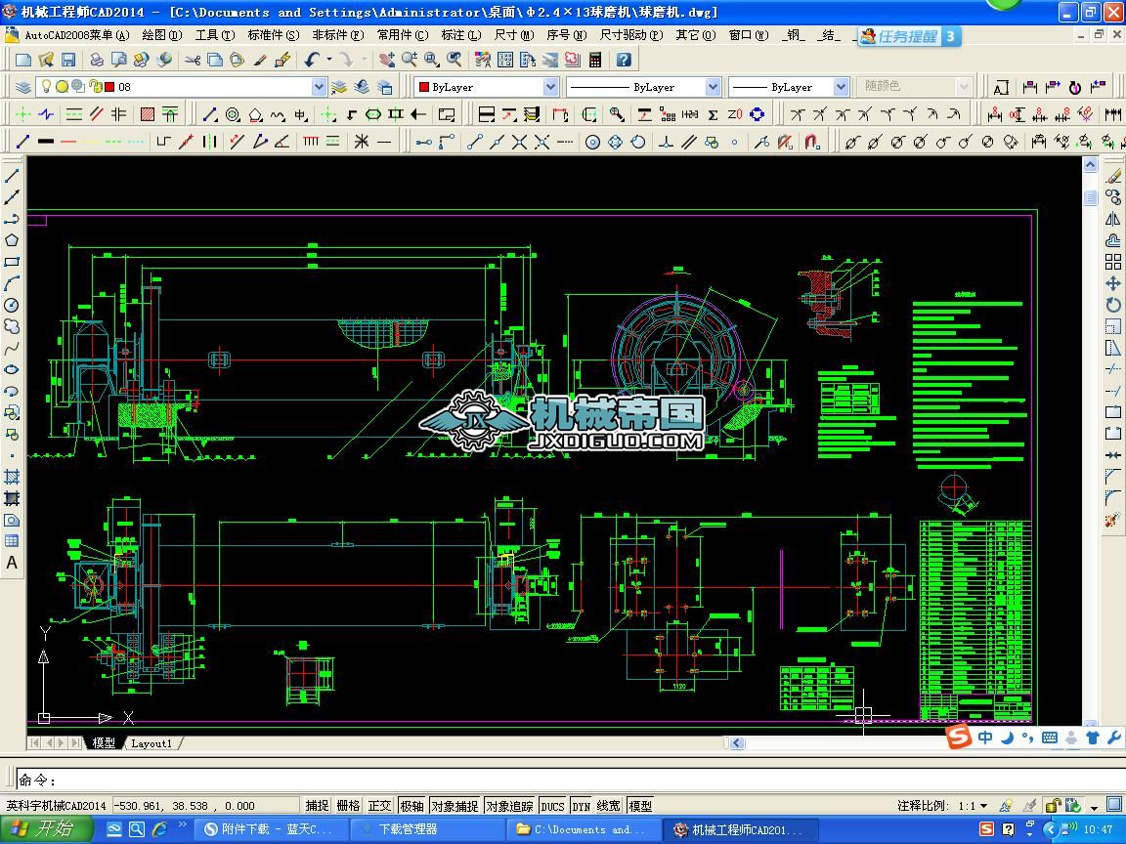The image size is (1126, 844).
Task: Open the calculator tool icon
Action: point(595,60)
